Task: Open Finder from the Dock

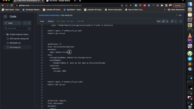Action: click(190, 4)
